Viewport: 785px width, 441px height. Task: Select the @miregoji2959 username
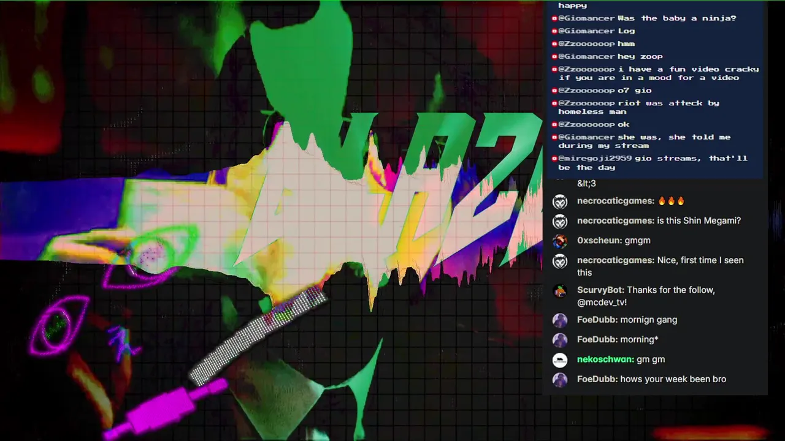point(595,159)
